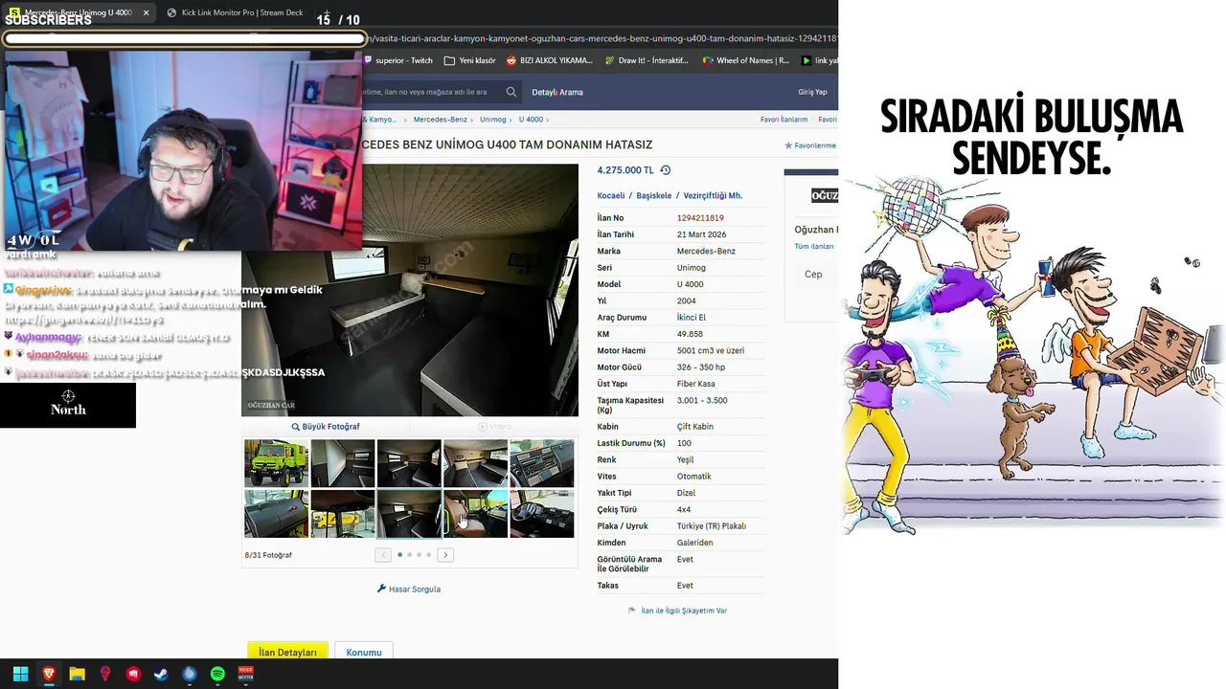Click the Tüm ilanları seller link

pos(814,247)
